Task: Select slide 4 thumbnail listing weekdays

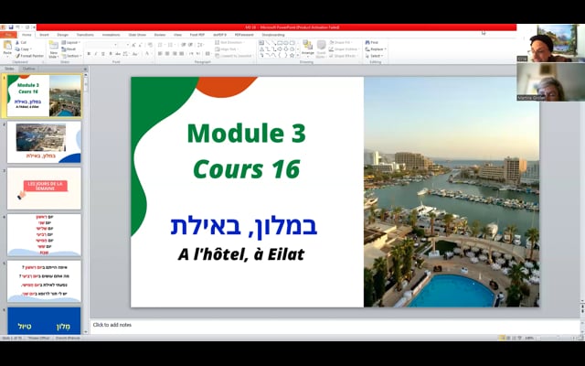Action: [x=44, y=234]
